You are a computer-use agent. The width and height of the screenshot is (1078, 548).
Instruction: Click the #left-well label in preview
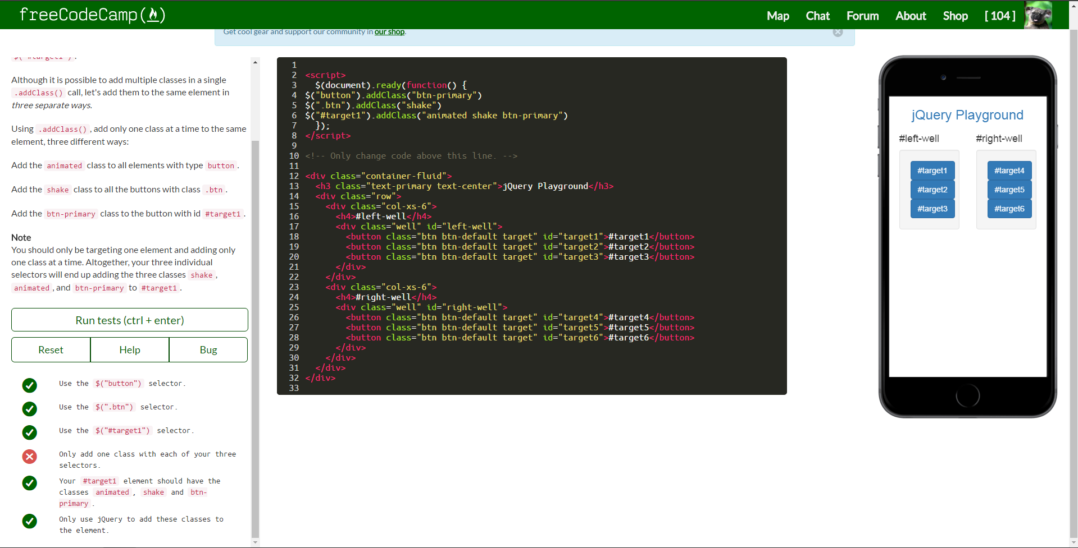[x=919, y=139]
